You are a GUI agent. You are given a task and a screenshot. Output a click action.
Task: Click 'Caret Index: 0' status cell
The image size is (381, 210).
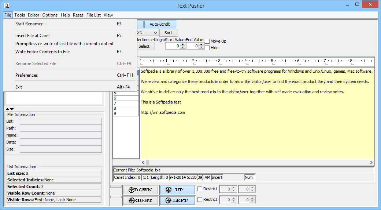click(127, 177)
